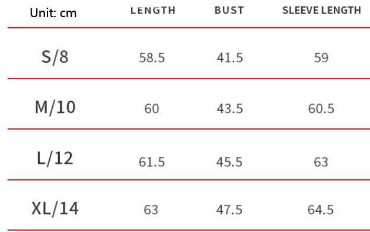Select the 61.5 length value
This screenshot has width=370, height=232.
coord(151,162)
